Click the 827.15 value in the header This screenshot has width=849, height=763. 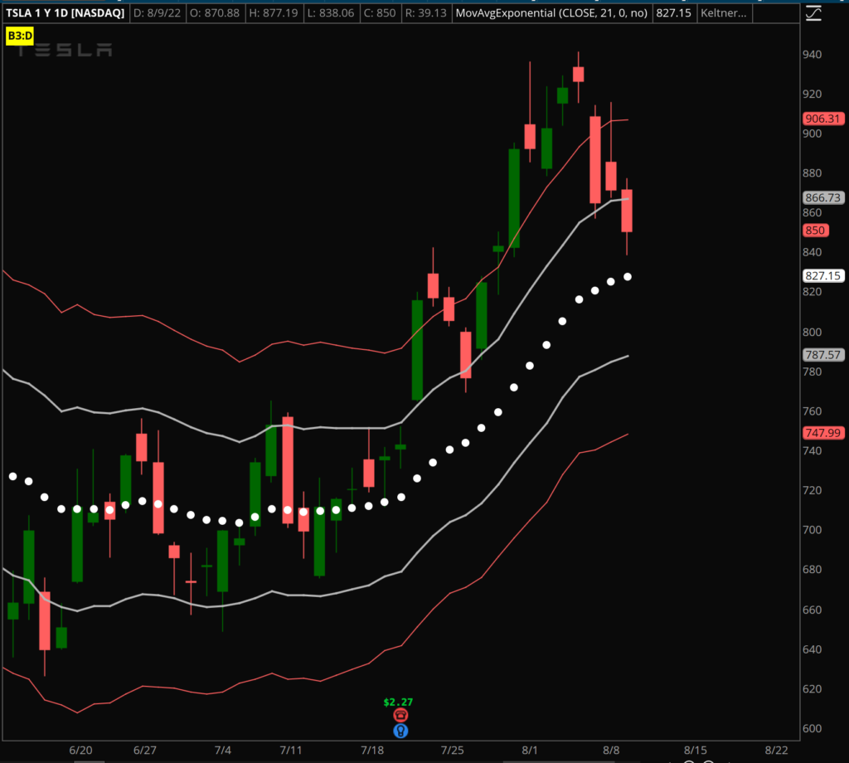coord(673,13)
